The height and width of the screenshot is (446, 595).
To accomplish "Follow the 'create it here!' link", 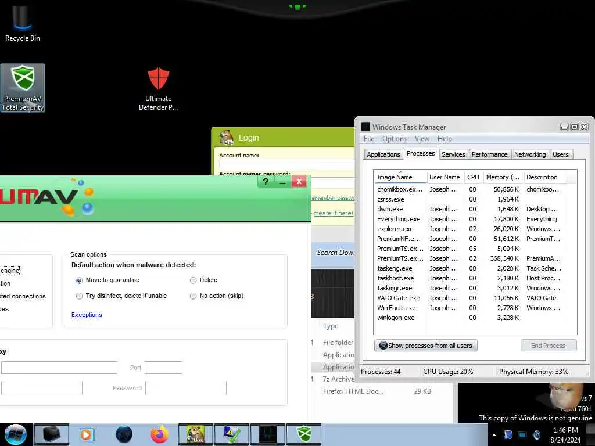I will [x=333, y=213].
